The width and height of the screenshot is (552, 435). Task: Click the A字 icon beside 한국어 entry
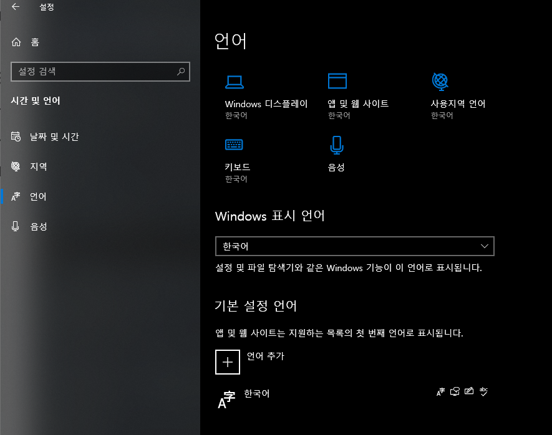(226, 400)
